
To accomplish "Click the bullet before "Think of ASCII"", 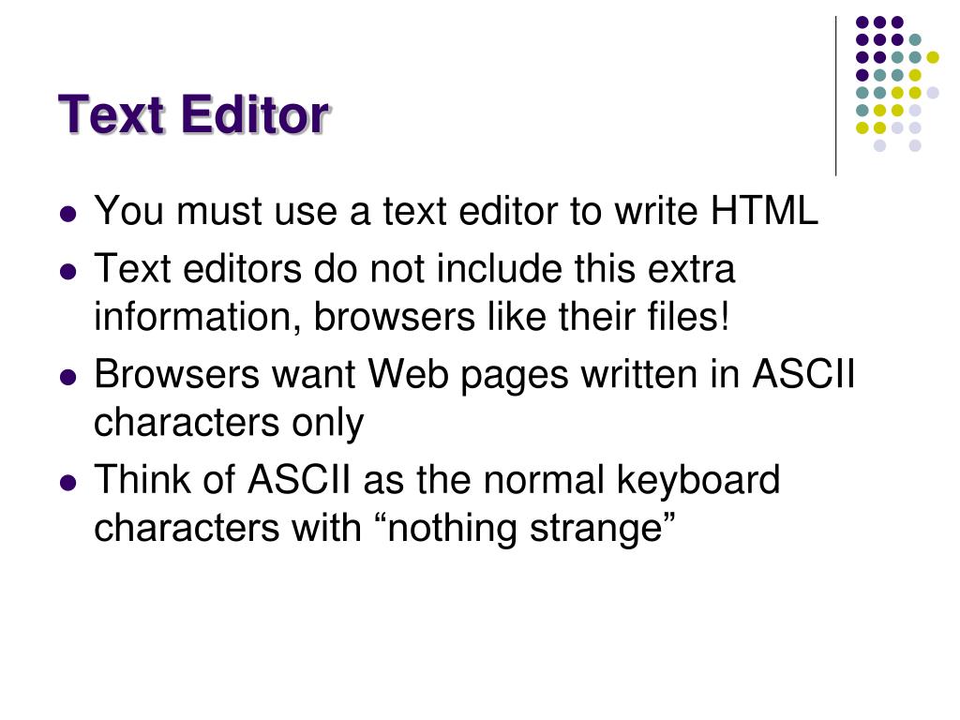I will tap(68, 483).
